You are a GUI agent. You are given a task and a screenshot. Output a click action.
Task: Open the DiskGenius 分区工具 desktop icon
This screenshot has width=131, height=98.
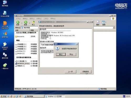5,25
